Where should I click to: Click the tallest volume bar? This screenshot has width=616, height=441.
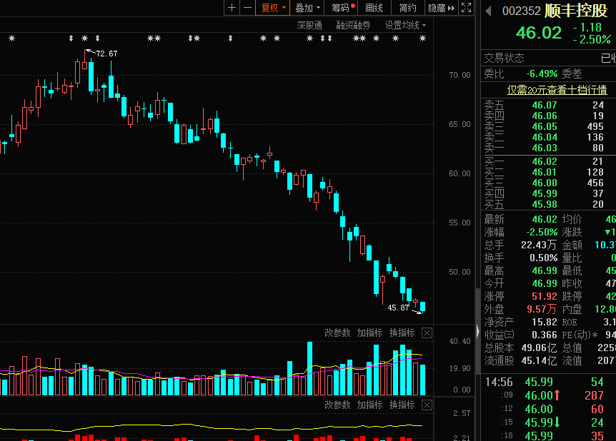pyautogui.click(x=309, y=368)
